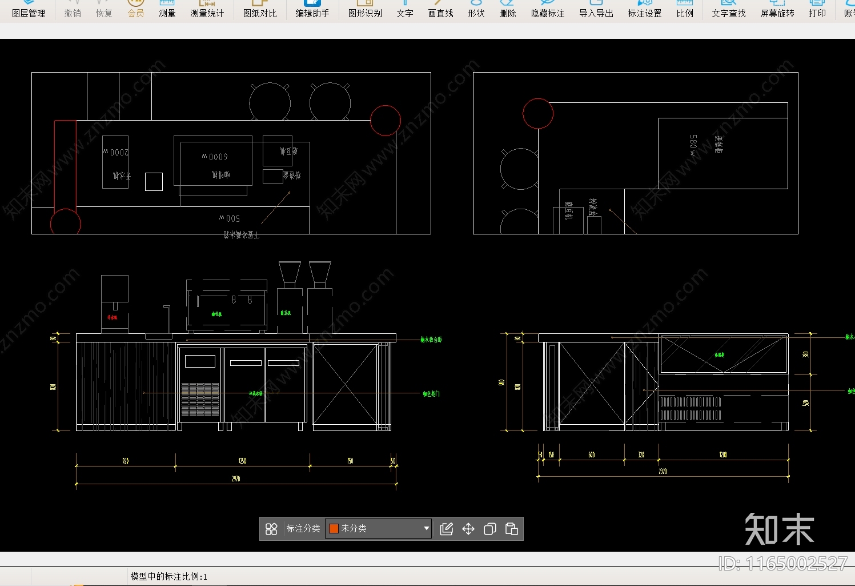Click the paste icon in floating toolbar
Viewport: 855px width, 586px height.
pos(512,529)
